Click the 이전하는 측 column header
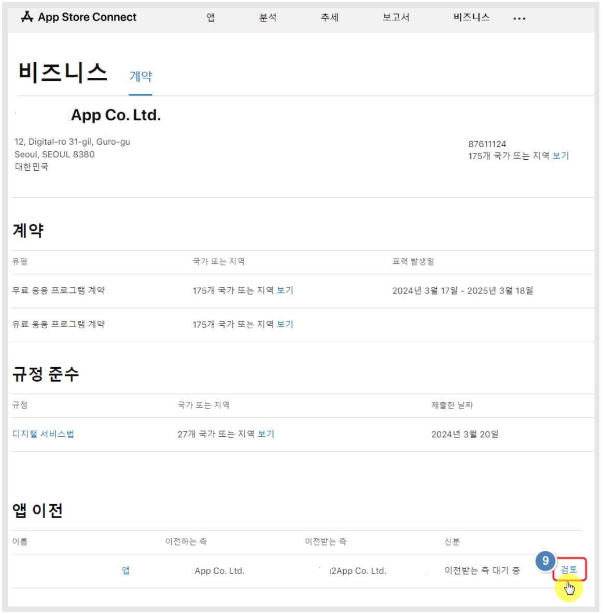The image size is (603, 614). coord(186,541)
